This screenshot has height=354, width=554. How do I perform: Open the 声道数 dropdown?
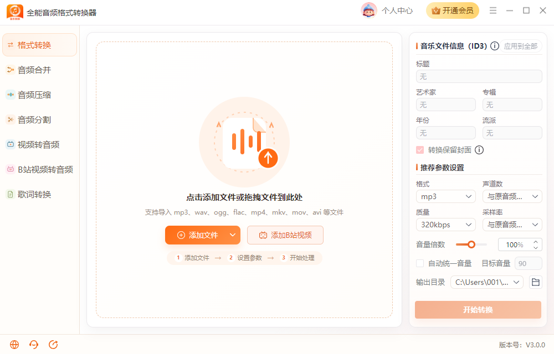[x=512, y=196]
